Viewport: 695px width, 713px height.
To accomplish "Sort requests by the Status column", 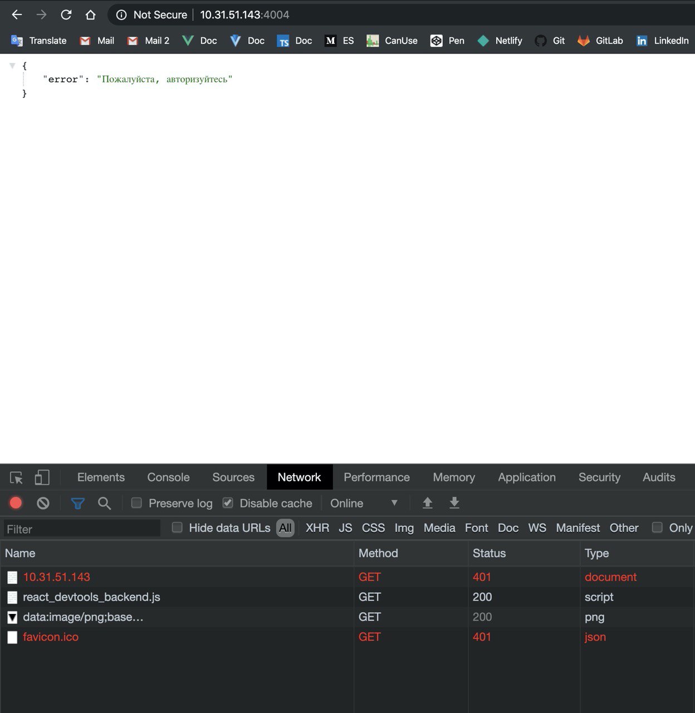I will pyautogui.click(x=524, y=553).
